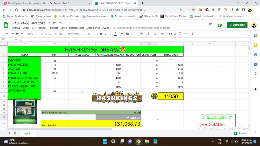260x146 pixels.
Task: Undo the last action in toolbar
Action: (7, 34)
